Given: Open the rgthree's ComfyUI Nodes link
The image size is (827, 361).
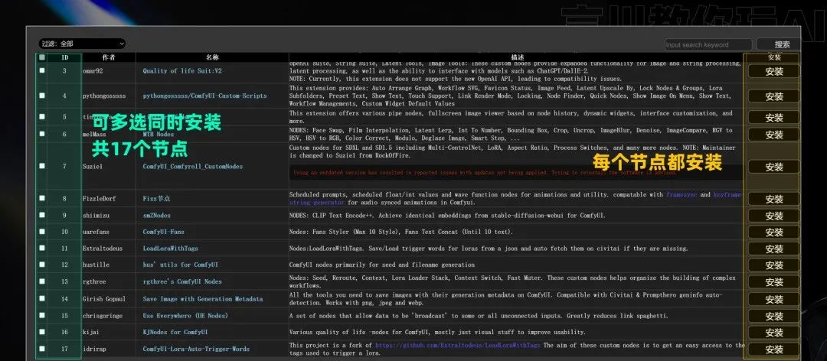Looking at the screenshot, I should pyautogui.click(x=182, y=281).
